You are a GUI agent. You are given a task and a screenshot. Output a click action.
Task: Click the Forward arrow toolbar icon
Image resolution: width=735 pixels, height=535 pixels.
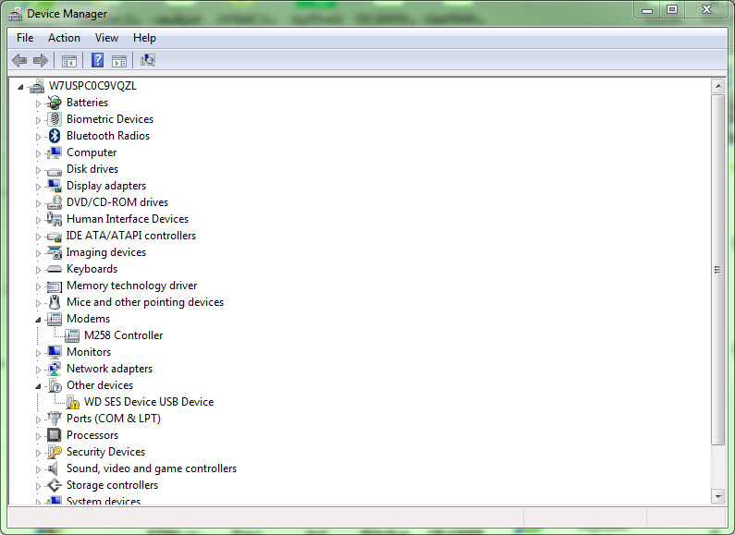tap(41, 60)
